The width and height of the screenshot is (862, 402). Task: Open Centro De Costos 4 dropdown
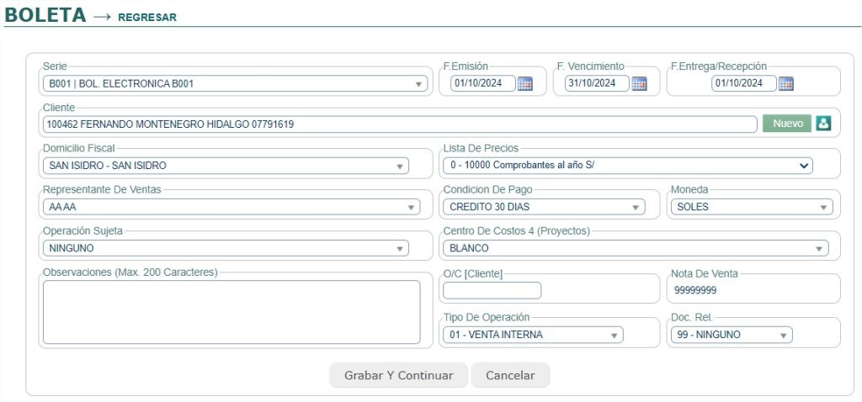pos(635,248)
